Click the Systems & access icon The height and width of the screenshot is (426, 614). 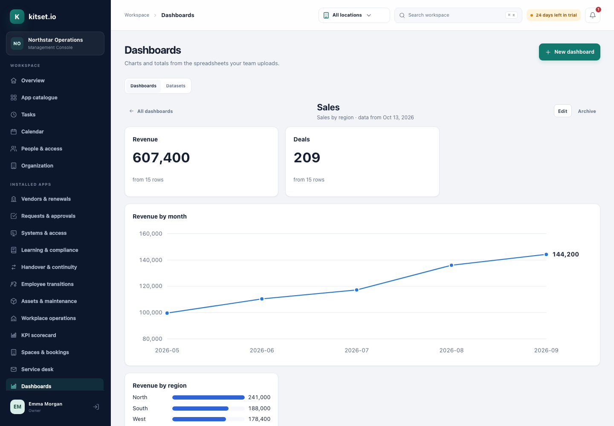click(x=14, y=233)
